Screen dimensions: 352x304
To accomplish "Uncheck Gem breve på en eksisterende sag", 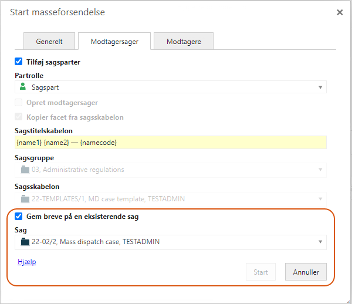I will 18,217.
